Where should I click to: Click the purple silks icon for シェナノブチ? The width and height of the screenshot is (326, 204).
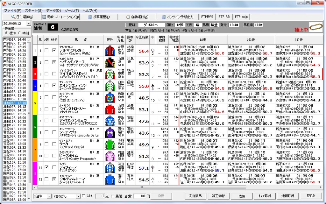click(x=110, y=133)
